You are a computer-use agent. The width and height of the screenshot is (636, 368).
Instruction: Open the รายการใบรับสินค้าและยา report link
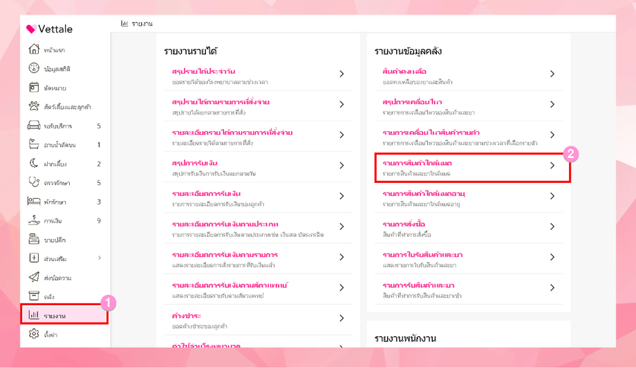[422, 255]
